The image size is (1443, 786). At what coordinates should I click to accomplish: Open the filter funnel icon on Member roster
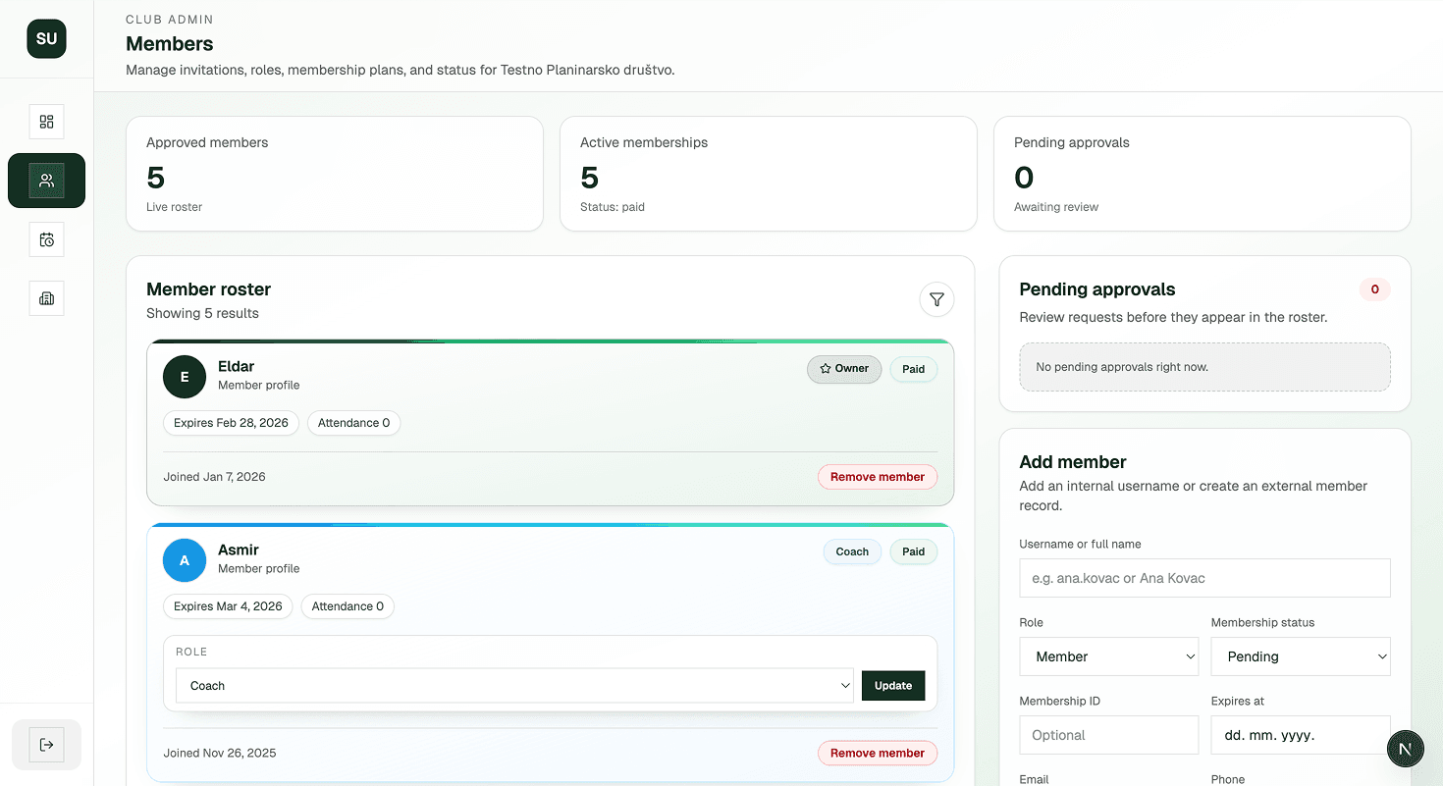click(936, 299)
